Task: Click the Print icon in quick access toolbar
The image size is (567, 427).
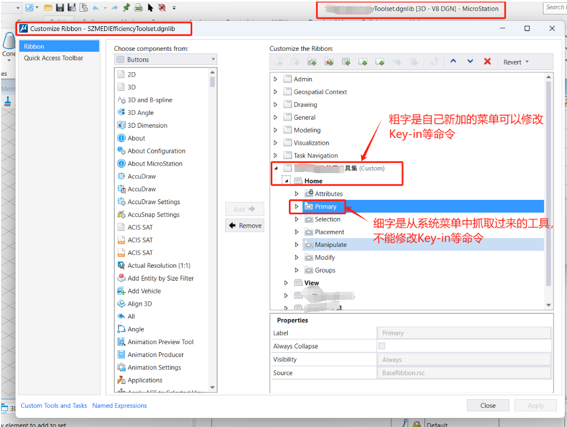Action: pos(138,7)
